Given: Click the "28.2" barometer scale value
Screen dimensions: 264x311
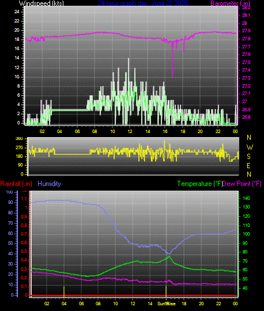Looking at the screenshot, I should 246,7.
